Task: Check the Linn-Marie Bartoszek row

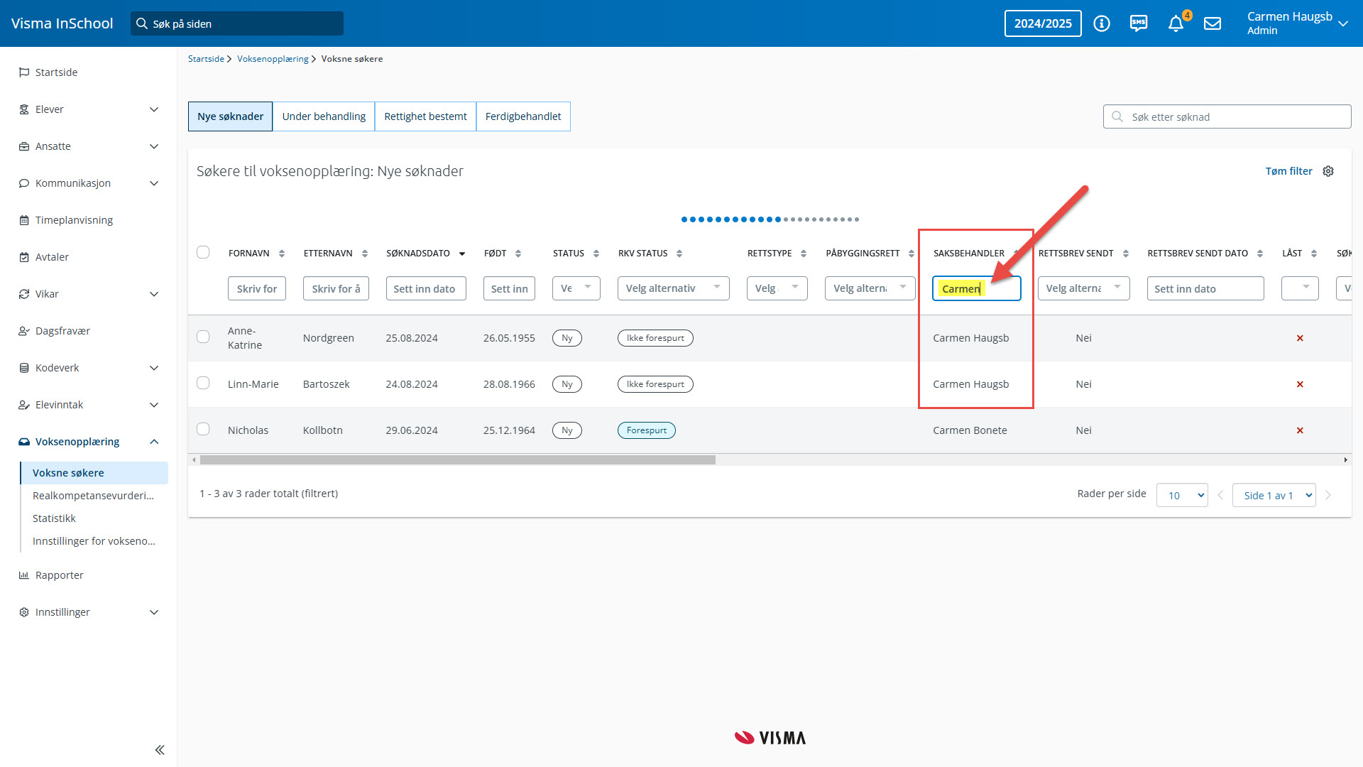Action: [x=203, y=383]
